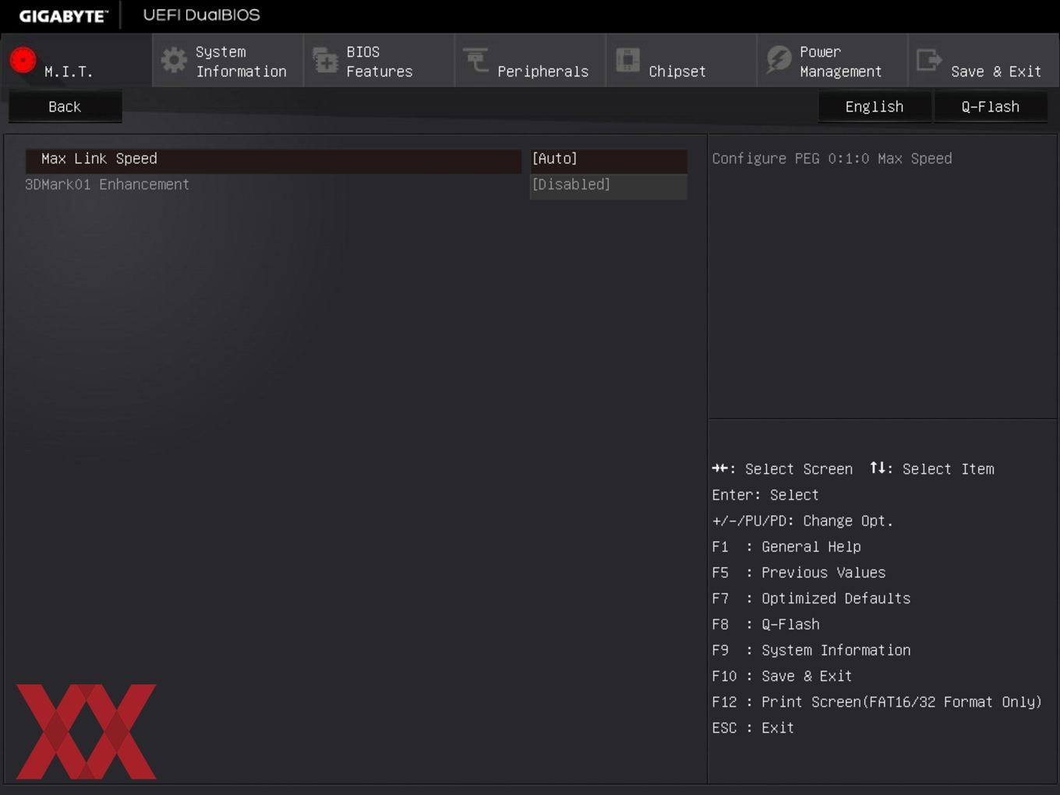Click the F9 System Information help line
The height and width of the screenshot is (795, 1060).
[x=811, y=650]
